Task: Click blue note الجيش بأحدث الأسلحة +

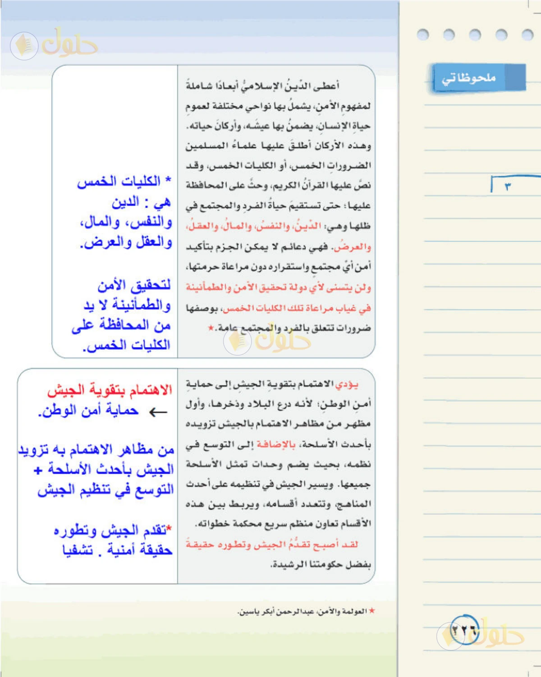Action: (x=104, y=470)
